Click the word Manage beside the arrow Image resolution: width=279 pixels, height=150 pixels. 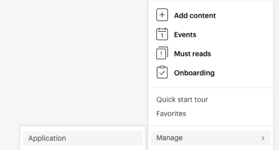[169, 138]
